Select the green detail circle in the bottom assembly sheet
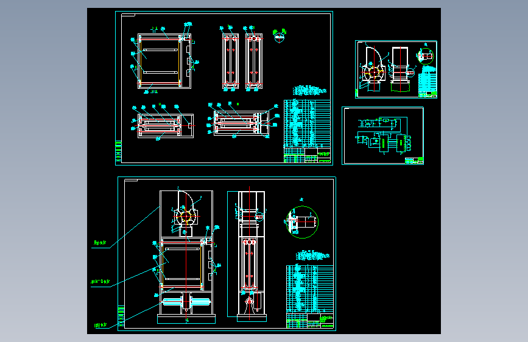The height and width of the screenshot is (342, 528). 302,222
